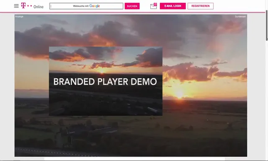Click the SUCHEN search button
The width and height of the screenshot is (268, 161).
[132, 6]
